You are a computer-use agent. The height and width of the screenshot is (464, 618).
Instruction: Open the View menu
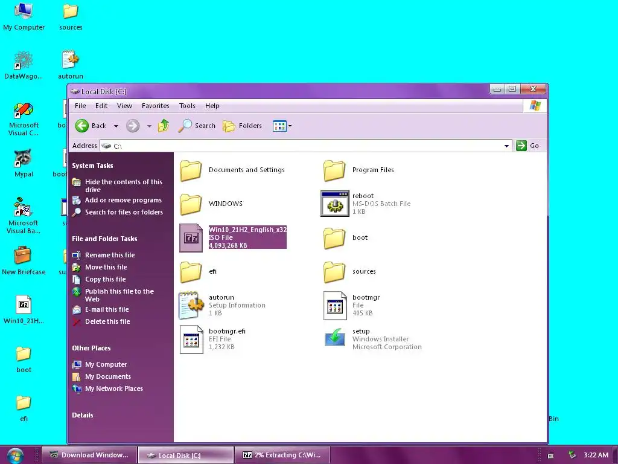point(124,106)
